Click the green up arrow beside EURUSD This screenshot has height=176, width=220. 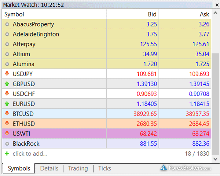[x=7, y=104]
